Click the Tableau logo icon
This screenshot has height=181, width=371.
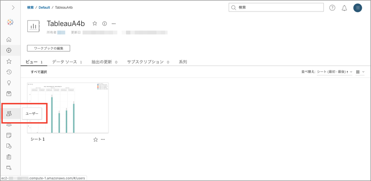tap(10, 22)
